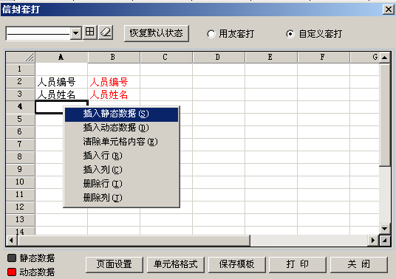Screen dimensions: 396x279
Task: Select the 用友套打 radio button
Action: (211, 34)
